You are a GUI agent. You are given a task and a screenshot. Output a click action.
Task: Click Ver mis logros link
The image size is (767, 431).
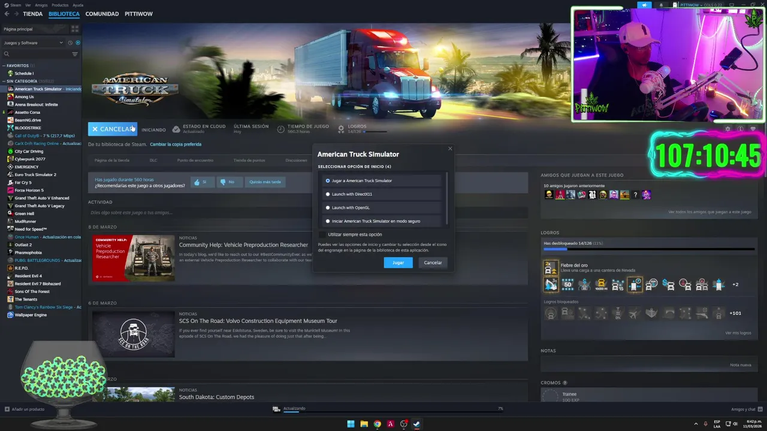(738, 333)
